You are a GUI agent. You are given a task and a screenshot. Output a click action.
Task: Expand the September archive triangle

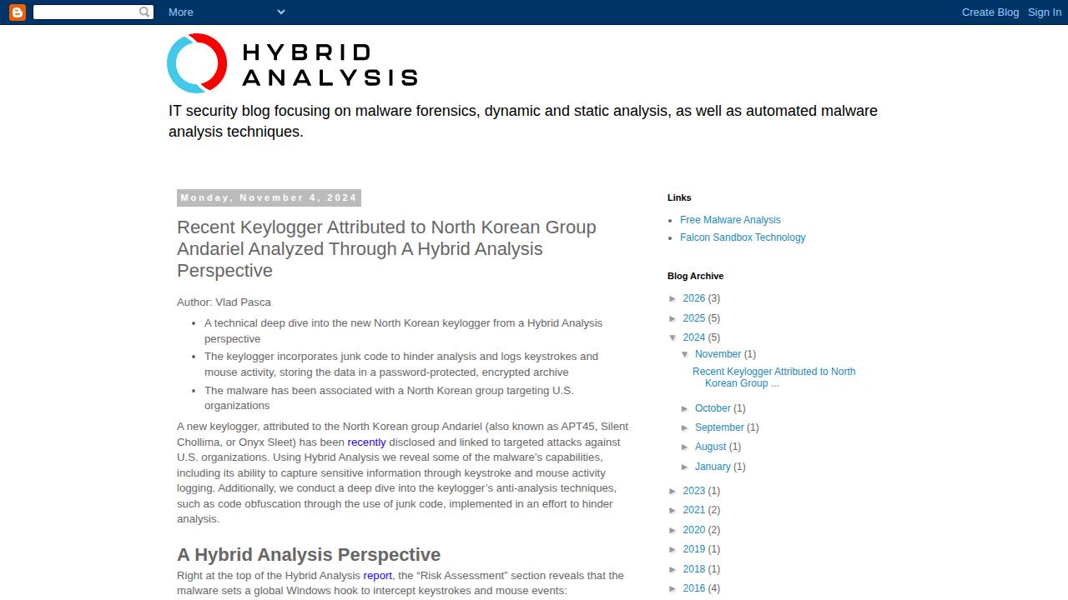(x=685, y=427)
